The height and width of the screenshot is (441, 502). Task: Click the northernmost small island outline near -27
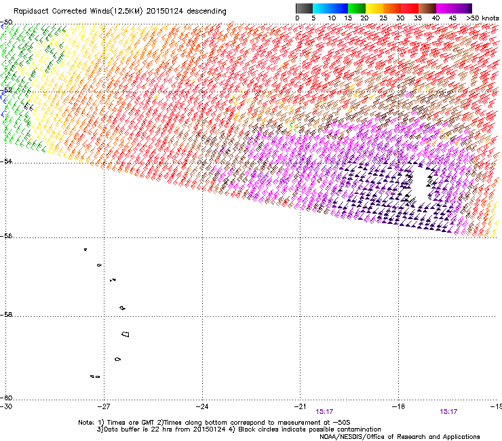[x=85, y=249]
